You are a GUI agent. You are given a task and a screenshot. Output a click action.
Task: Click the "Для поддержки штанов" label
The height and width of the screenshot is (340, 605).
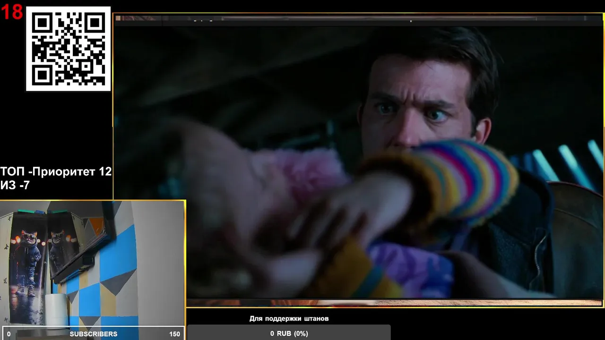click(289, 319)
